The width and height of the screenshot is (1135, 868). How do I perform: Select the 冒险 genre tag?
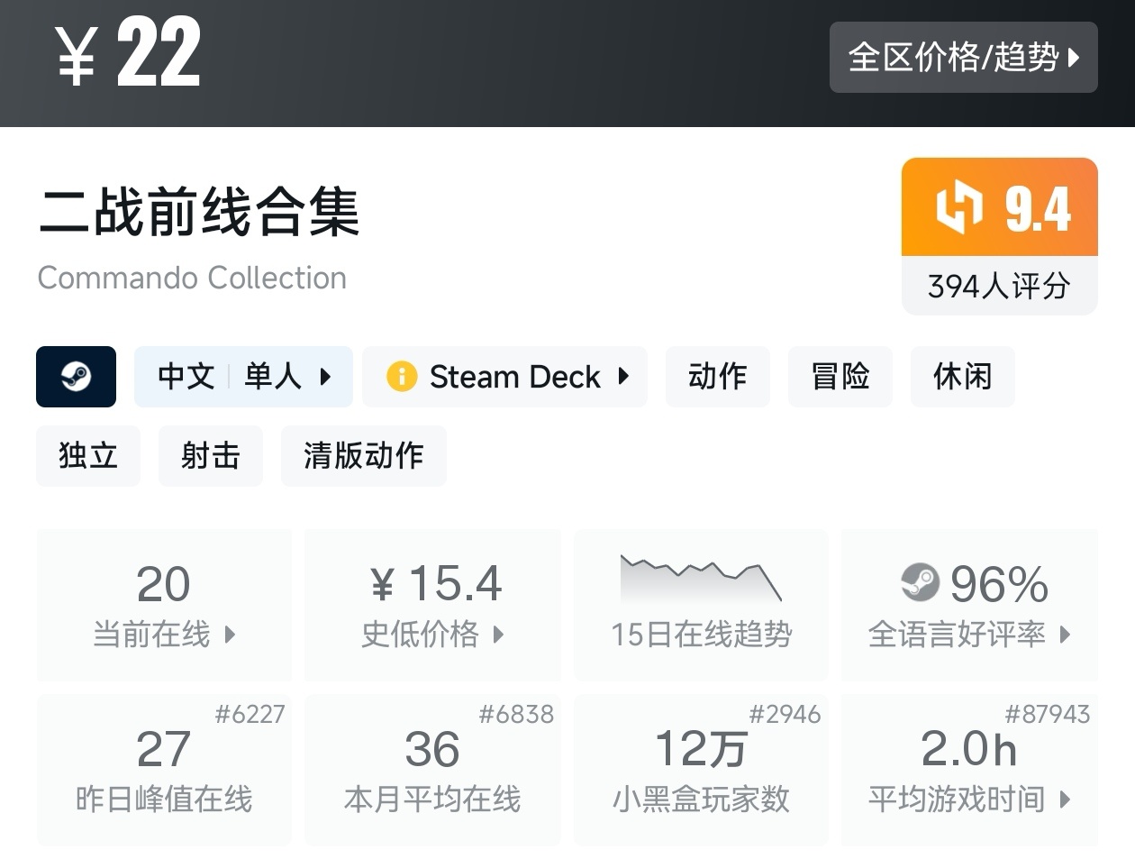[x=840, y=377]
